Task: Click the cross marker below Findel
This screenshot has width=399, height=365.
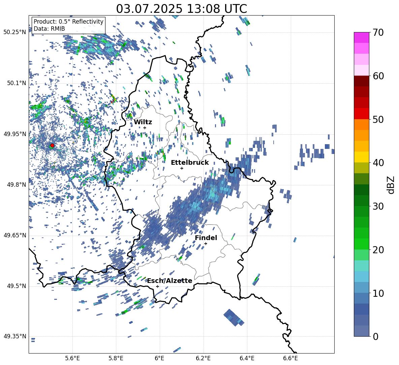Action: (206, 243)
